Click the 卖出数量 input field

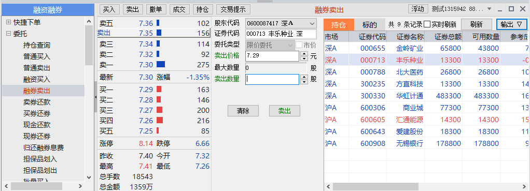pyautogui.click(x=272, y=79)
